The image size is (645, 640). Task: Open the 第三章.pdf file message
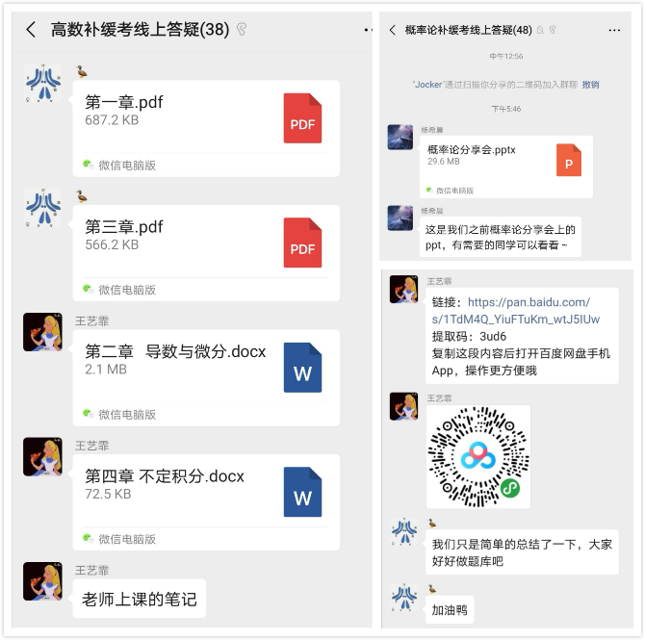[x=206, y=253]
